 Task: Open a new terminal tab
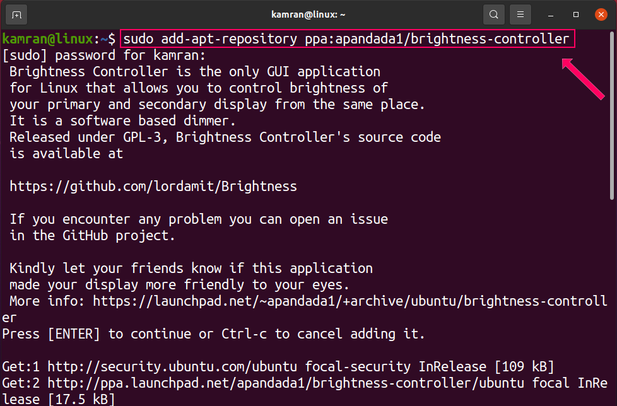pos(16,14)
